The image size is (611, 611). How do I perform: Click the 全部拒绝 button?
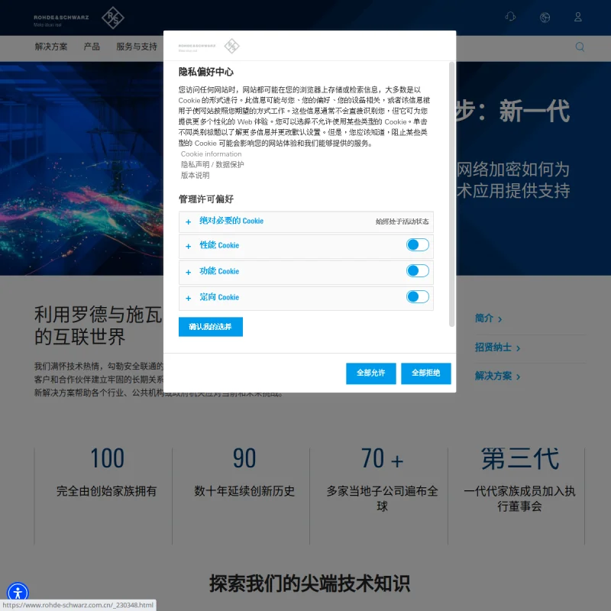click(426, 373)
